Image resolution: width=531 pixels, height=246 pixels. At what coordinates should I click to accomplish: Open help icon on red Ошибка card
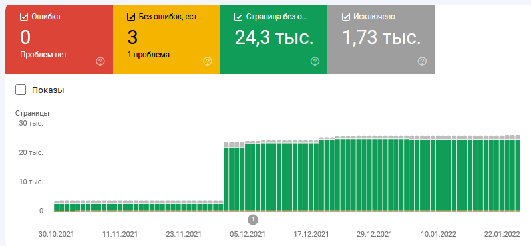point(100,61)
